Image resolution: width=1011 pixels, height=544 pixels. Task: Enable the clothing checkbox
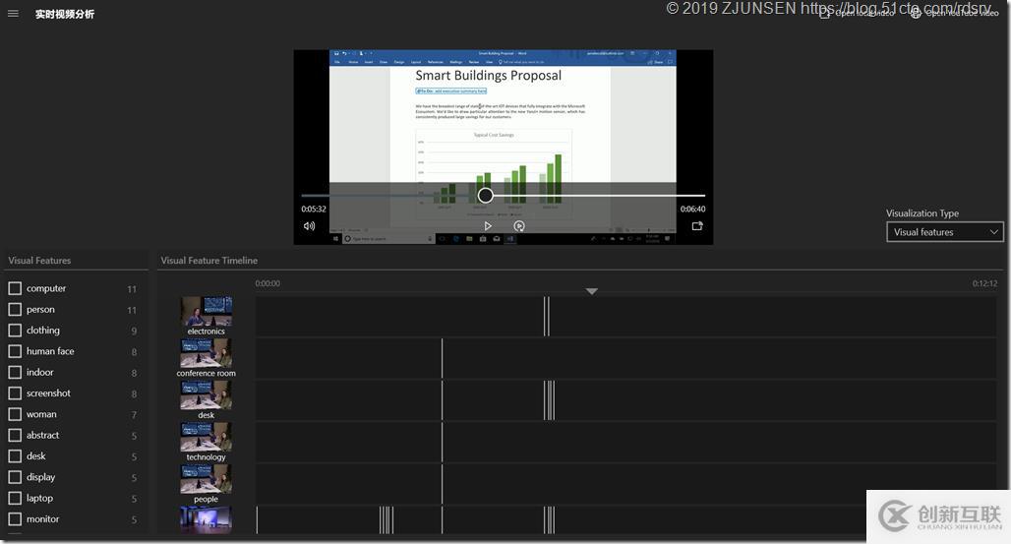point(15,331)
